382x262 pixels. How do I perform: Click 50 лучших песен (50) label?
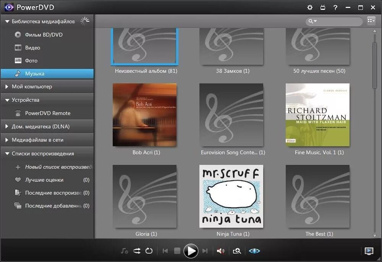point(319,71)
